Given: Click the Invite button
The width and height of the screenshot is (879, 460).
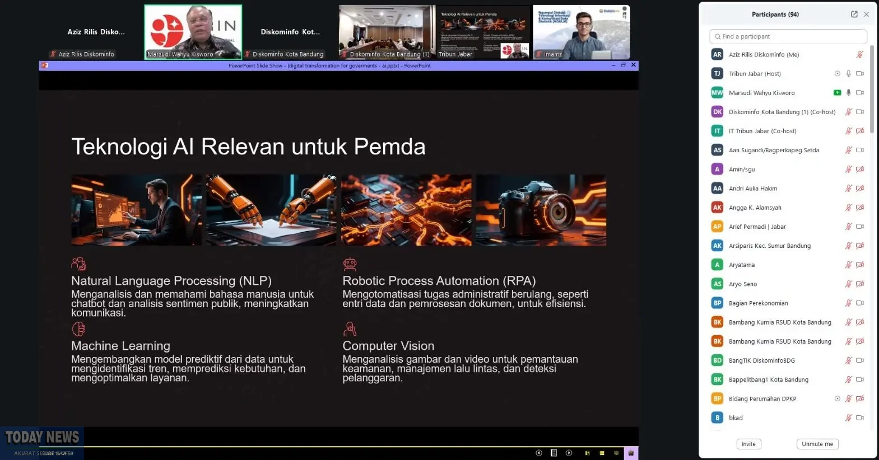Looking at the screenshot, I should [748, 444].
